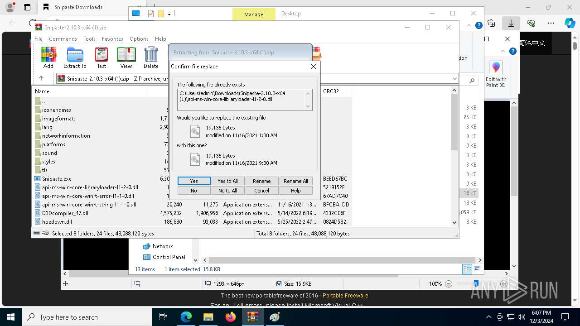Open the Copilot icon in browser
Image resolution: width=580 pixels, height=326 pixels.
tap(570, 23)
